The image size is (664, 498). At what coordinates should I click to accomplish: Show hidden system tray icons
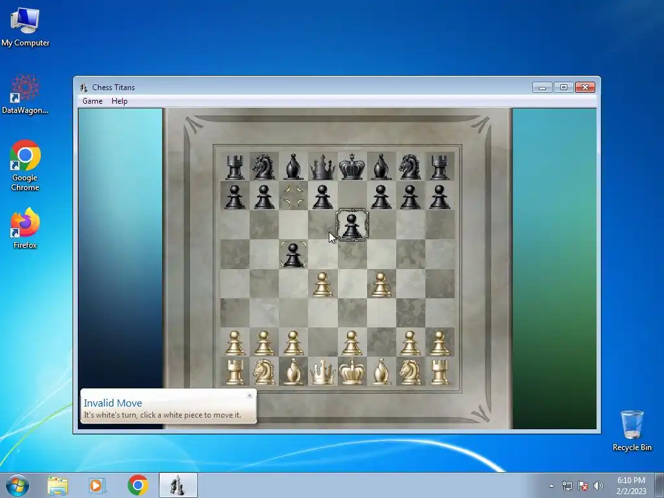pyautogui.click(x=551, y=486)
